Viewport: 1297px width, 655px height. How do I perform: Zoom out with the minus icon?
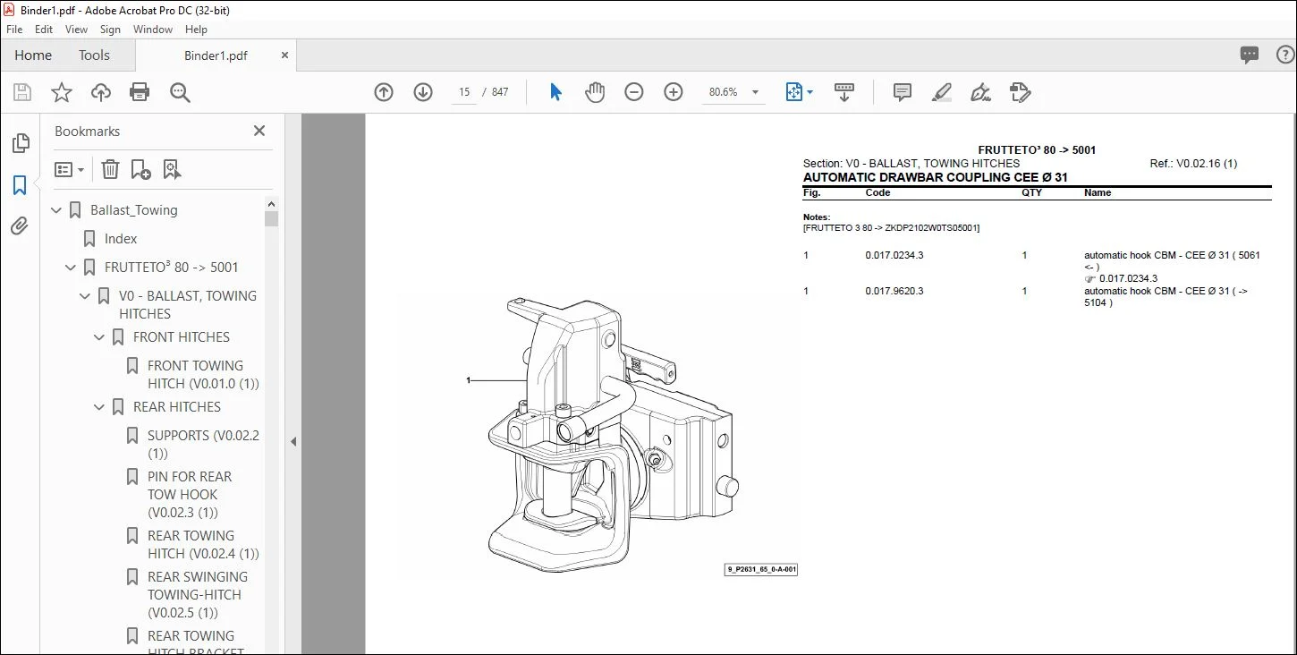click(x=634, y=92)
